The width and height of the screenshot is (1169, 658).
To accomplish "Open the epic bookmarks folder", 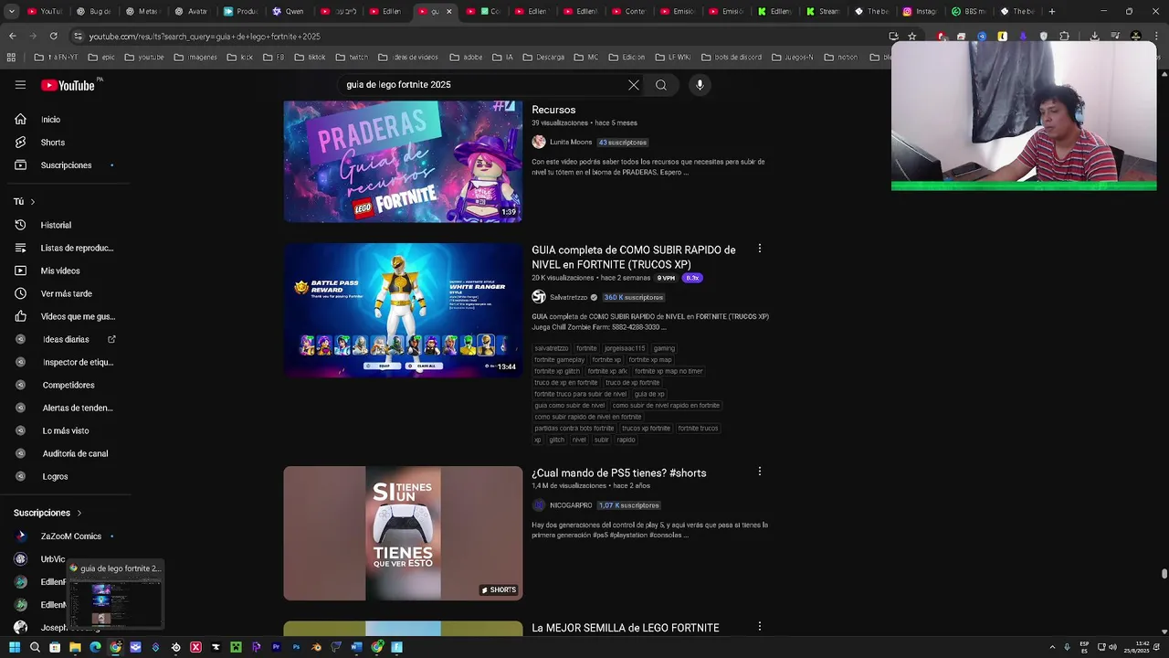I will coord(101,57).
